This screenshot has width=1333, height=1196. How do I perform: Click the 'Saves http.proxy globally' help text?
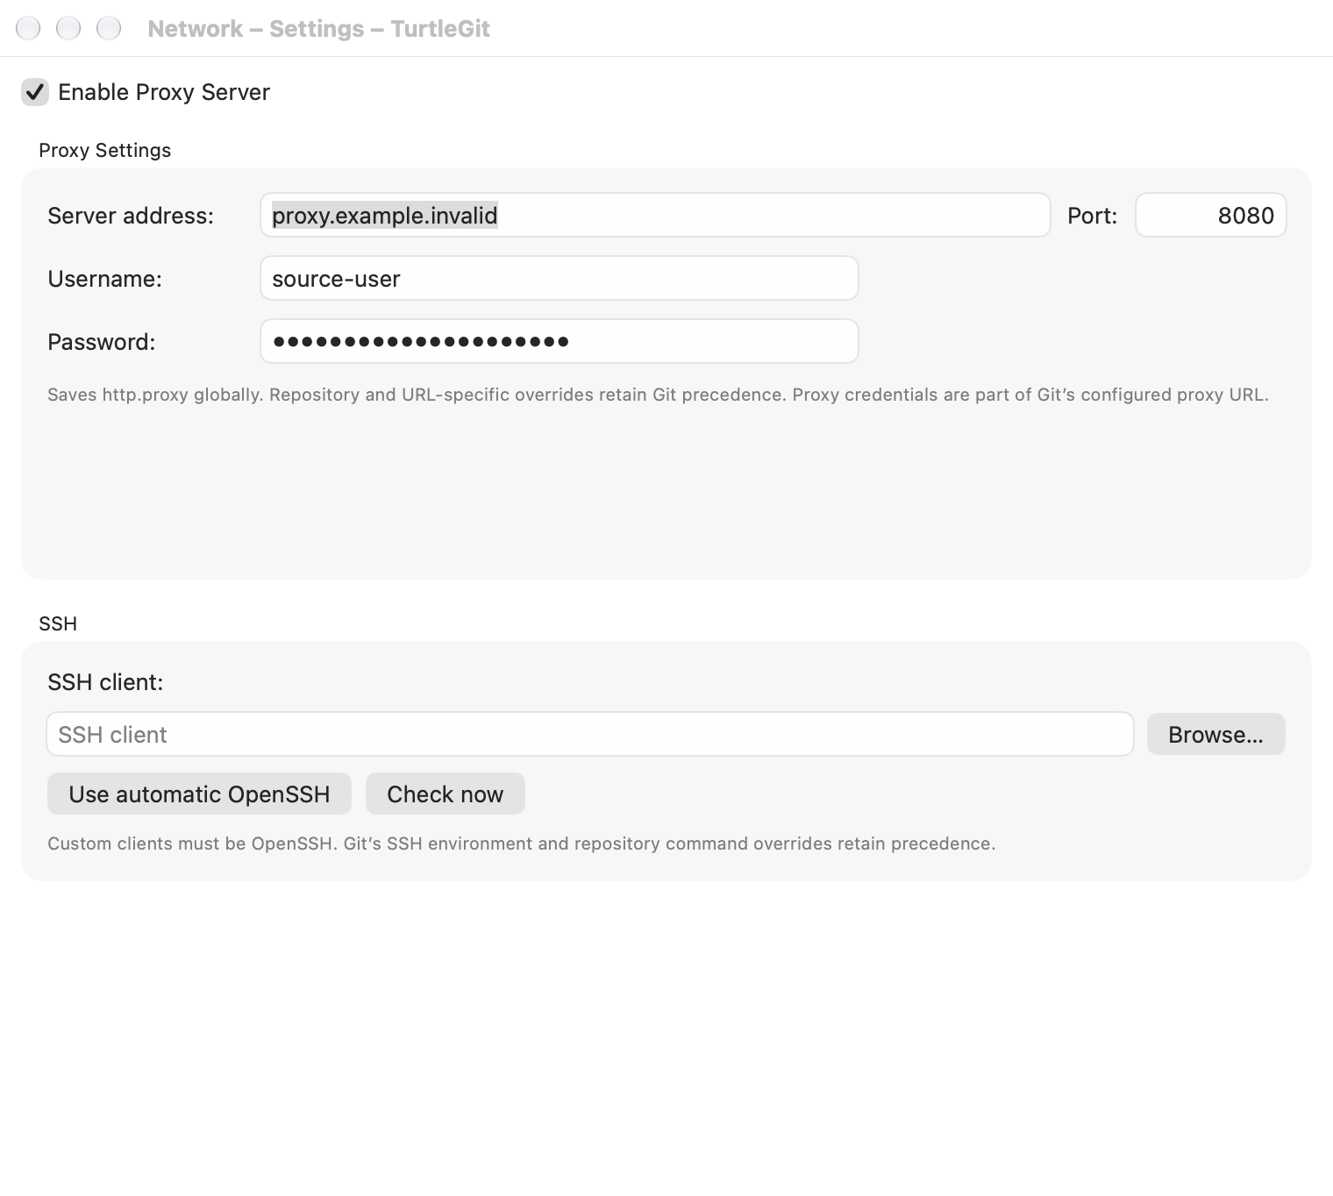tap(658, 395)
